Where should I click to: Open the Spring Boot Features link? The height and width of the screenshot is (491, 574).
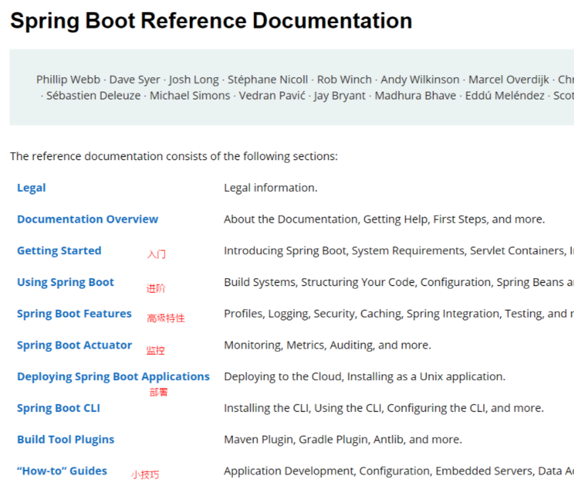[x=75, y=314]
